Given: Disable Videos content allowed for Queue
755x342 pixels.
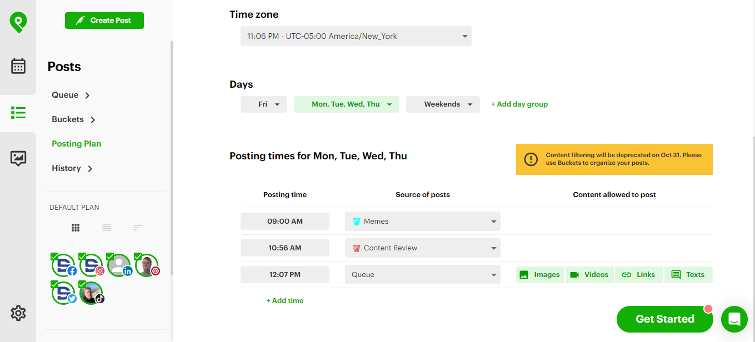Looking at the screenshot, I should coord(589,274).
